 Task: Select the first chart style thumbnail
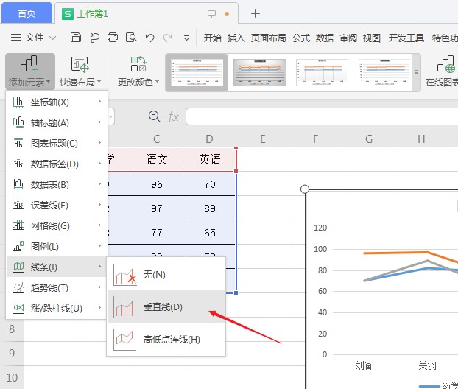pyautogui.click(x=197, y=72)
